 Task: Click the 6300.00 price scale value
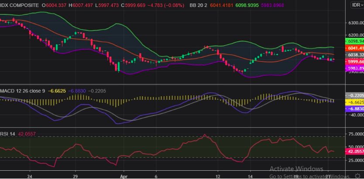click(x=356, y=23)
